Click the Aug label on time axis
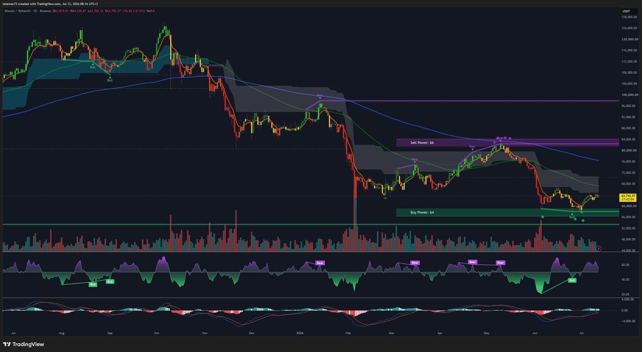Screen dimensions: 642x352 (x=61, y=333)
